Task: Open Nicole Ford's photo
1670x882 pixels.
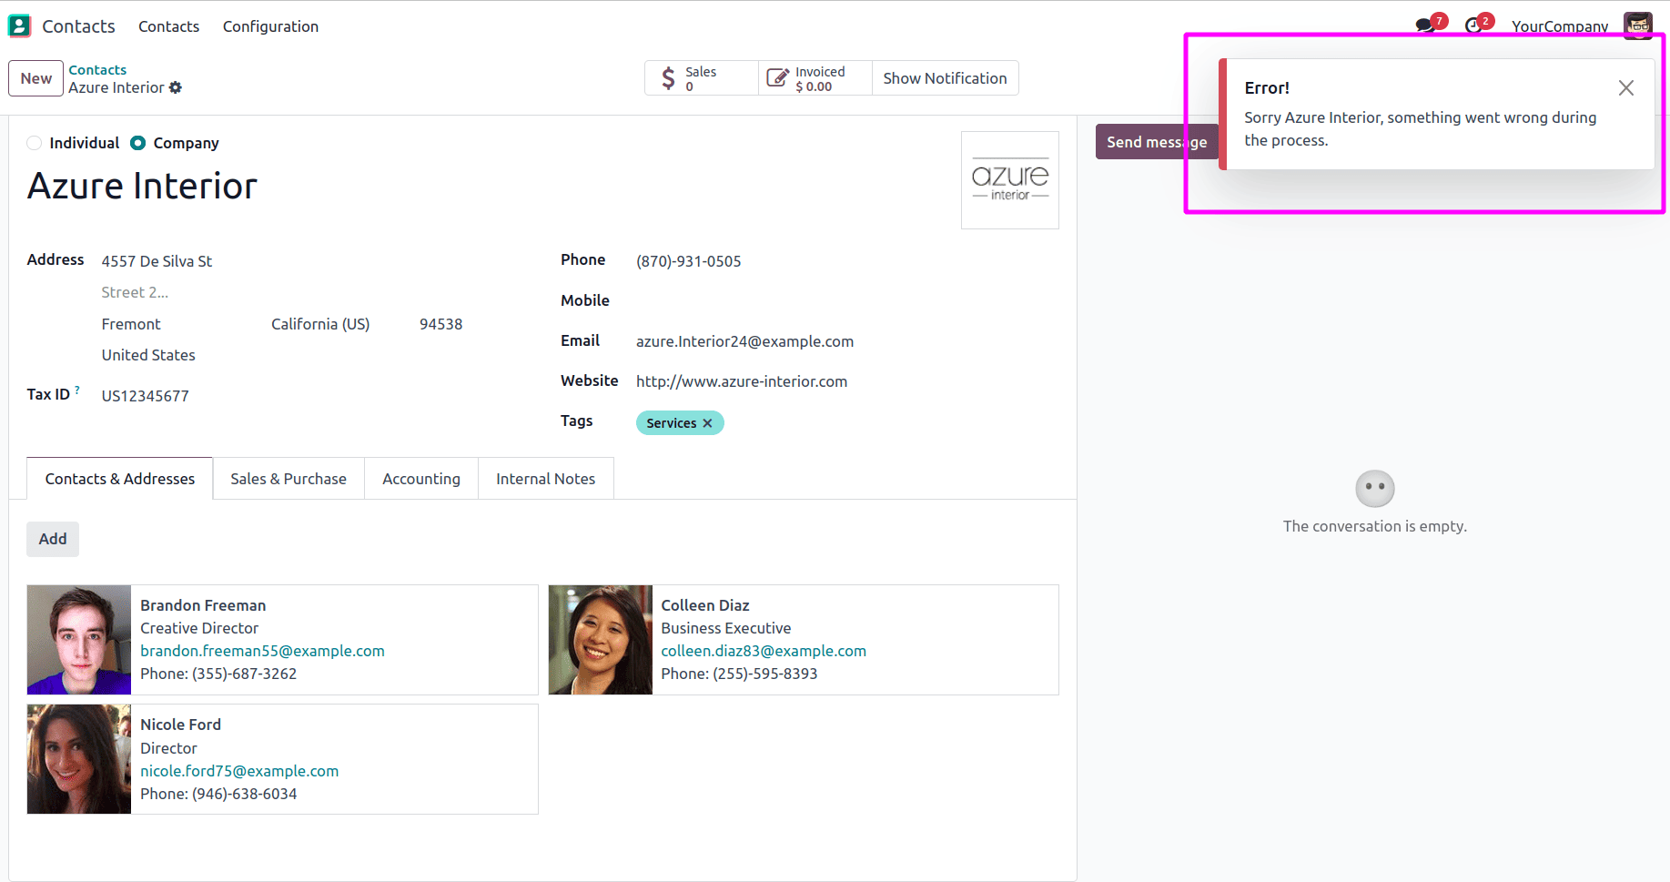Action: (x=79, y=759)
